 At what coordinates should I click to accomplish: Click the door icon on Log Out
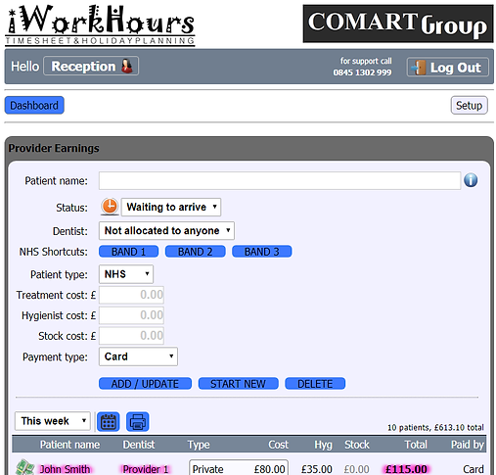(419, 68)
